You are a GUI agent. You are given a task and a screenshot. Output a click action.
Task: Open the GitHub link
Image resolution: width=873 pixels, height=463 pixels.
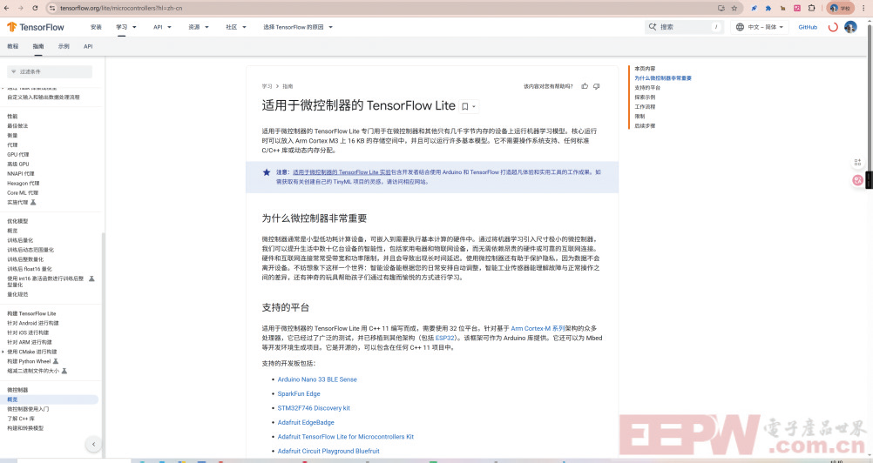(x=808, y=27)
